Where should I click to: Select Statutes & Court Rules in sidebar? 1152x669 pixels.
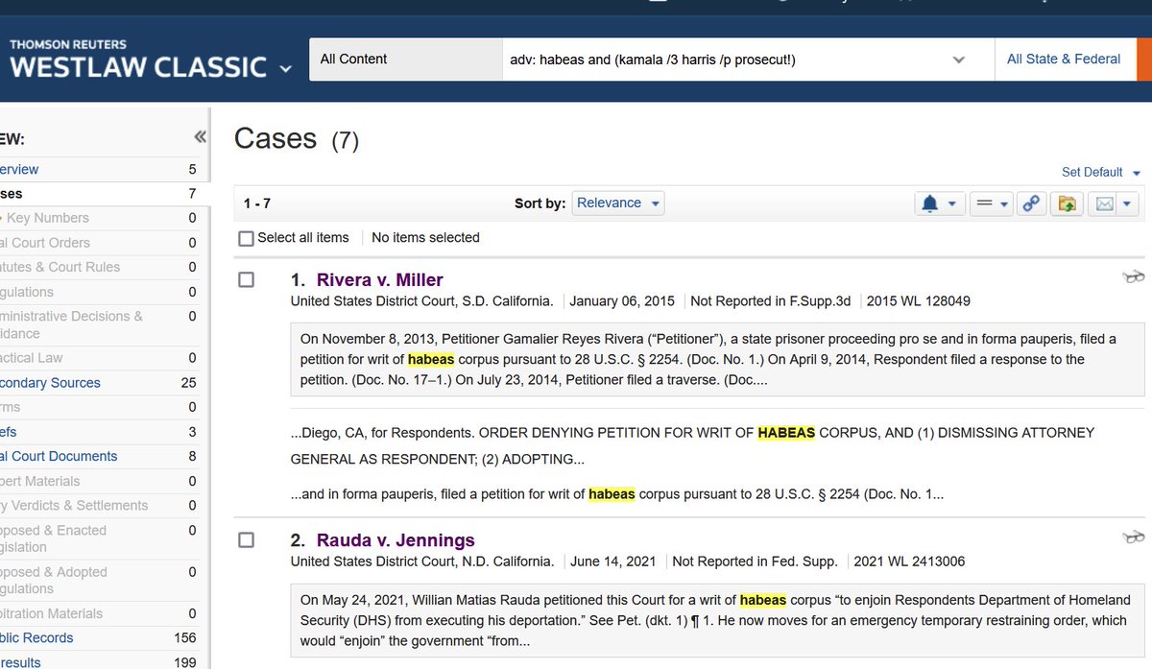click(60, 267)
